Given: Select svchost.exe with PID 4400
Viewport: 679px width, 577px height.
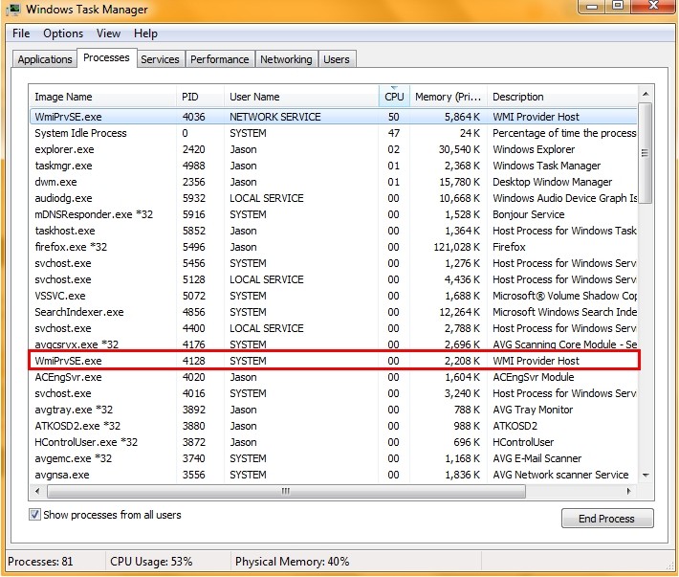Looking at the screenshot, I should 334,328.
